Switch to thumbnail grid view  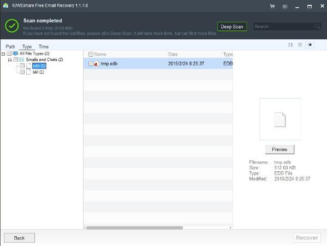[290, 45]
